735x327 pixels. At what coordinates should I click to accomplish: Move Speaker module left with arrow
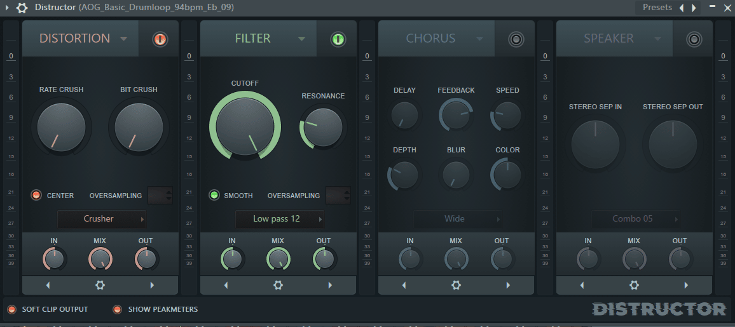(582, 285)
